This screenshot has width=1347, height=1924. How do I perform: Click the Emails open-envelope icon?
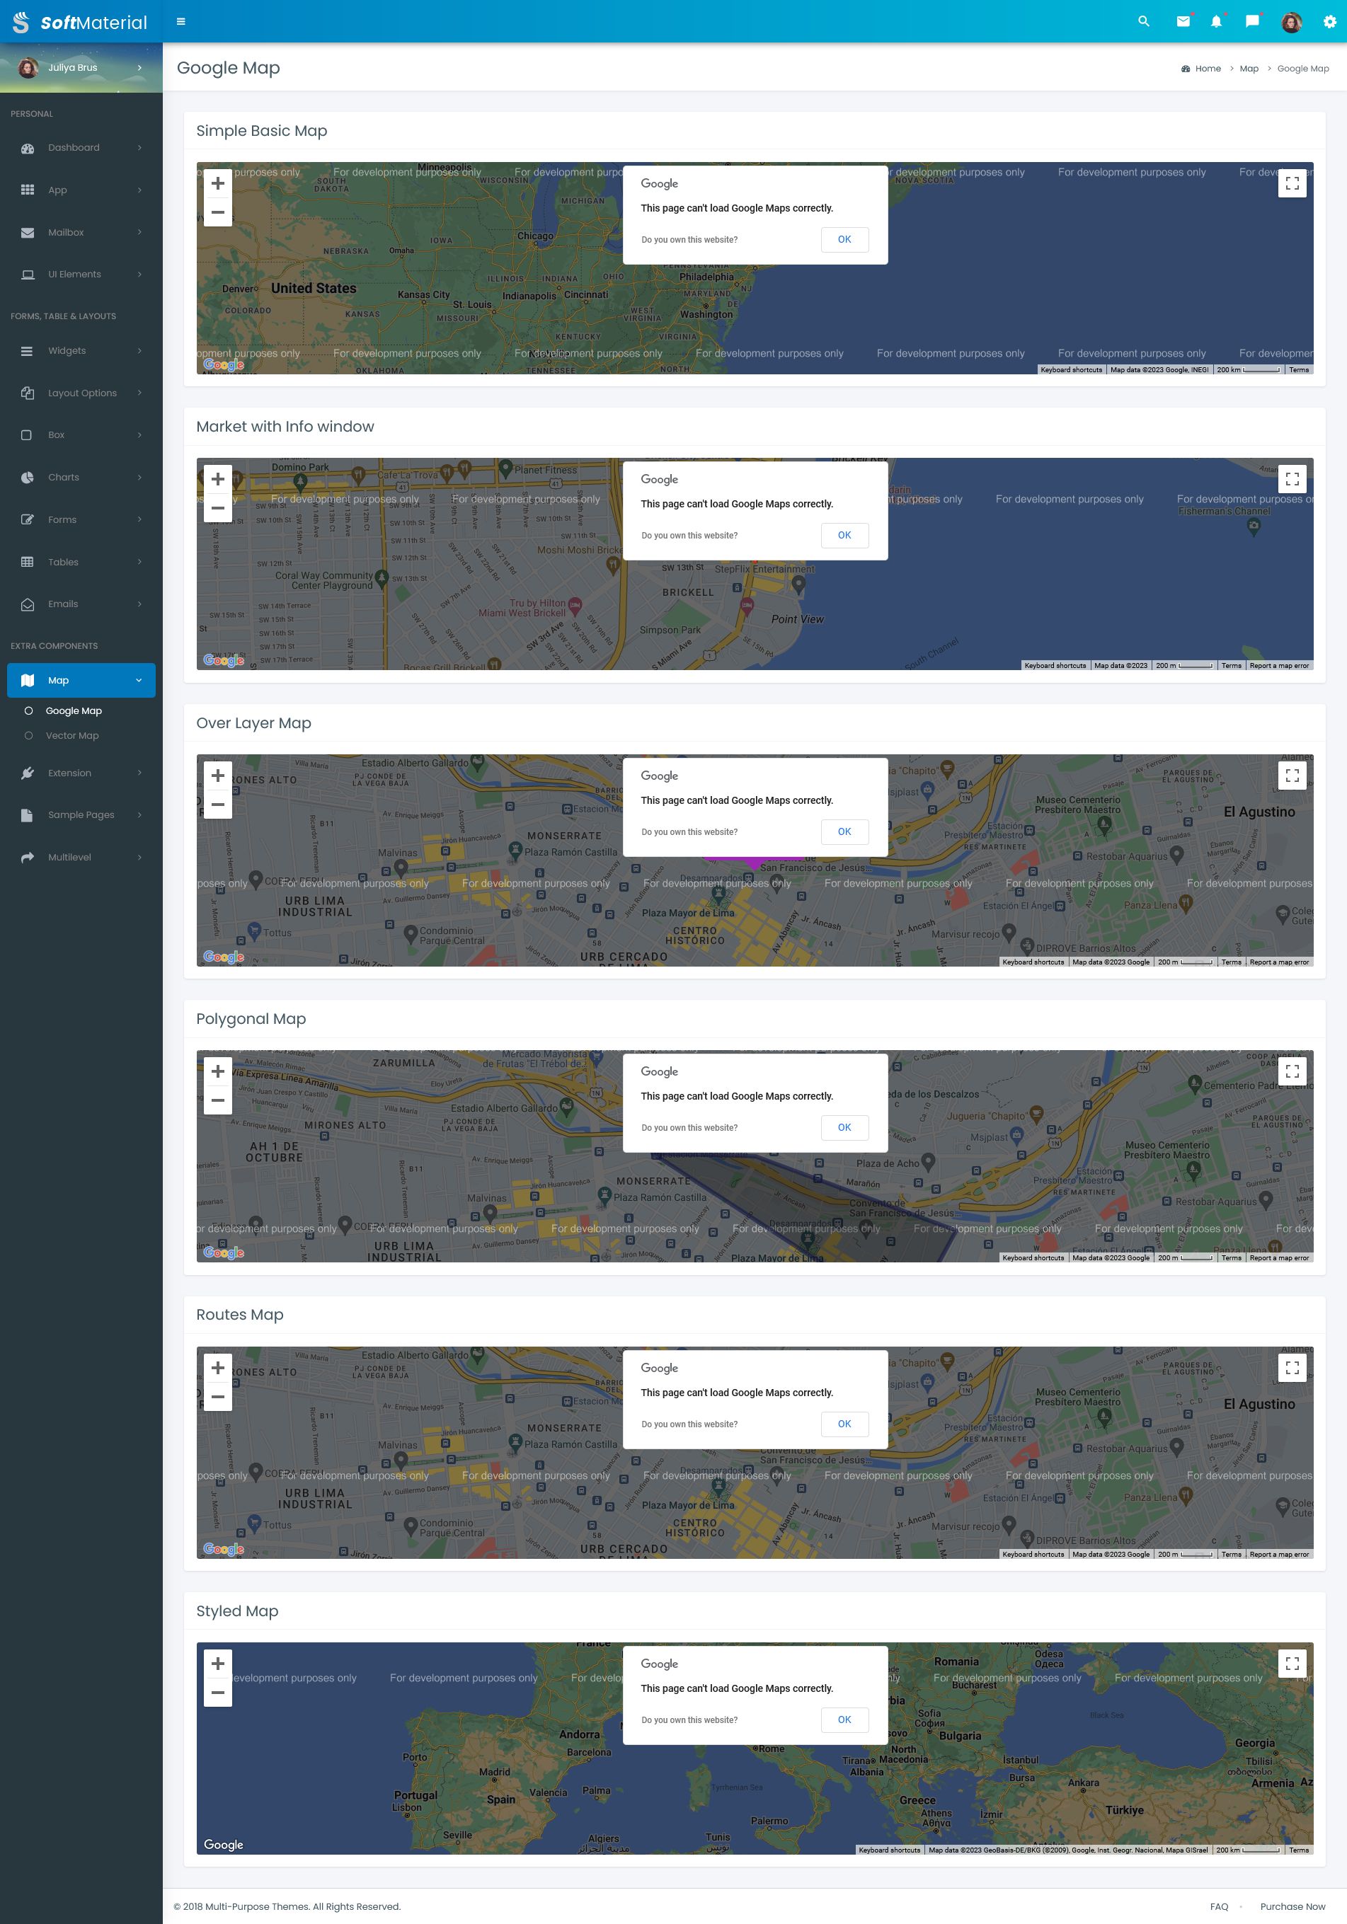[28, 604]
